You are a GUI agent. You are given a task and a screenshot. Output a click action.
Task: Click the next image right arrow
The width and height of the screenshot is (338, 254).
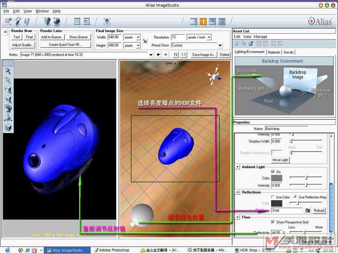pos(165,55)
